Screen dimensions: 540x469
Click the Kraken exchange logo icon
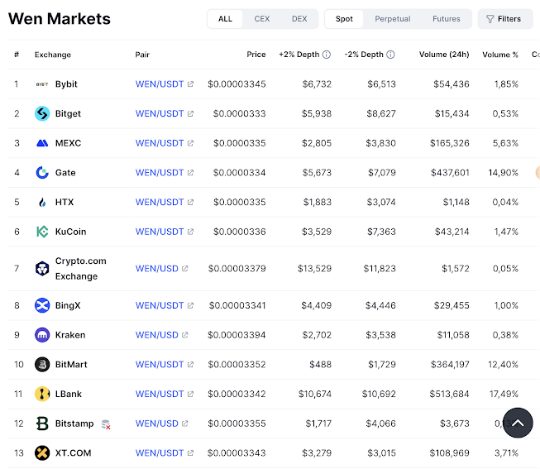42,335
